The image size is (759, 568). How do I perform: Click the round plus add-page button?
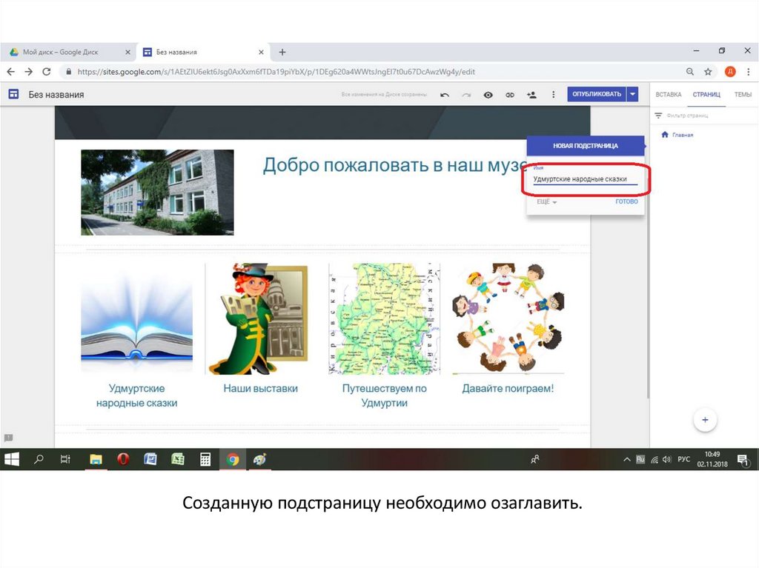point(705,420)
